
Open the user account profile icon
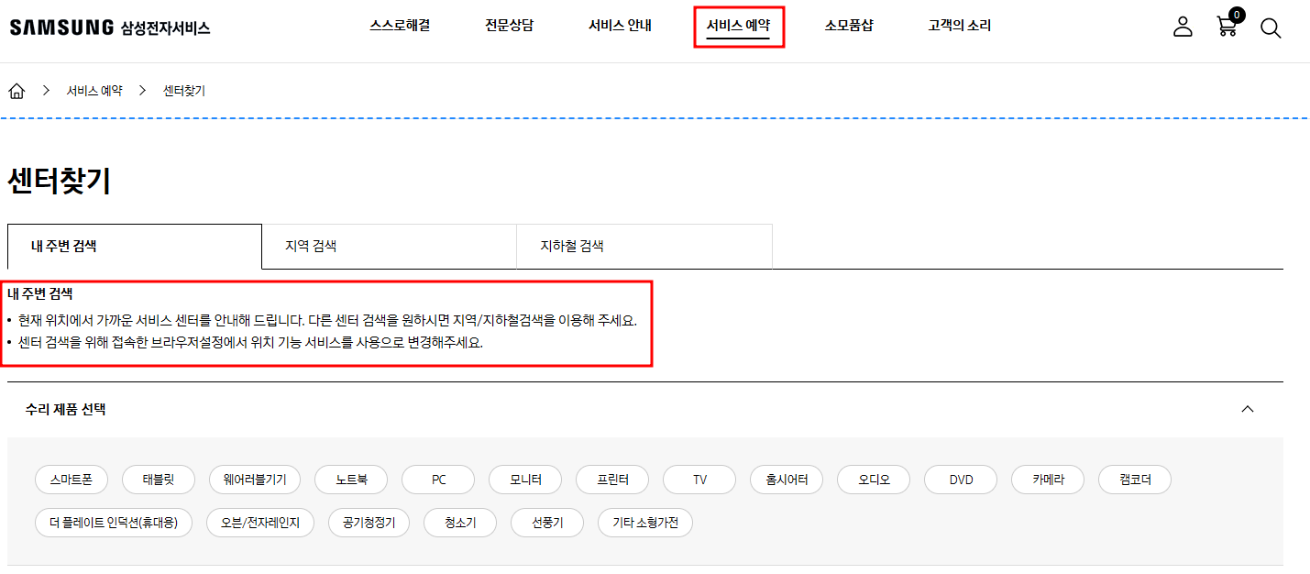1183,27
